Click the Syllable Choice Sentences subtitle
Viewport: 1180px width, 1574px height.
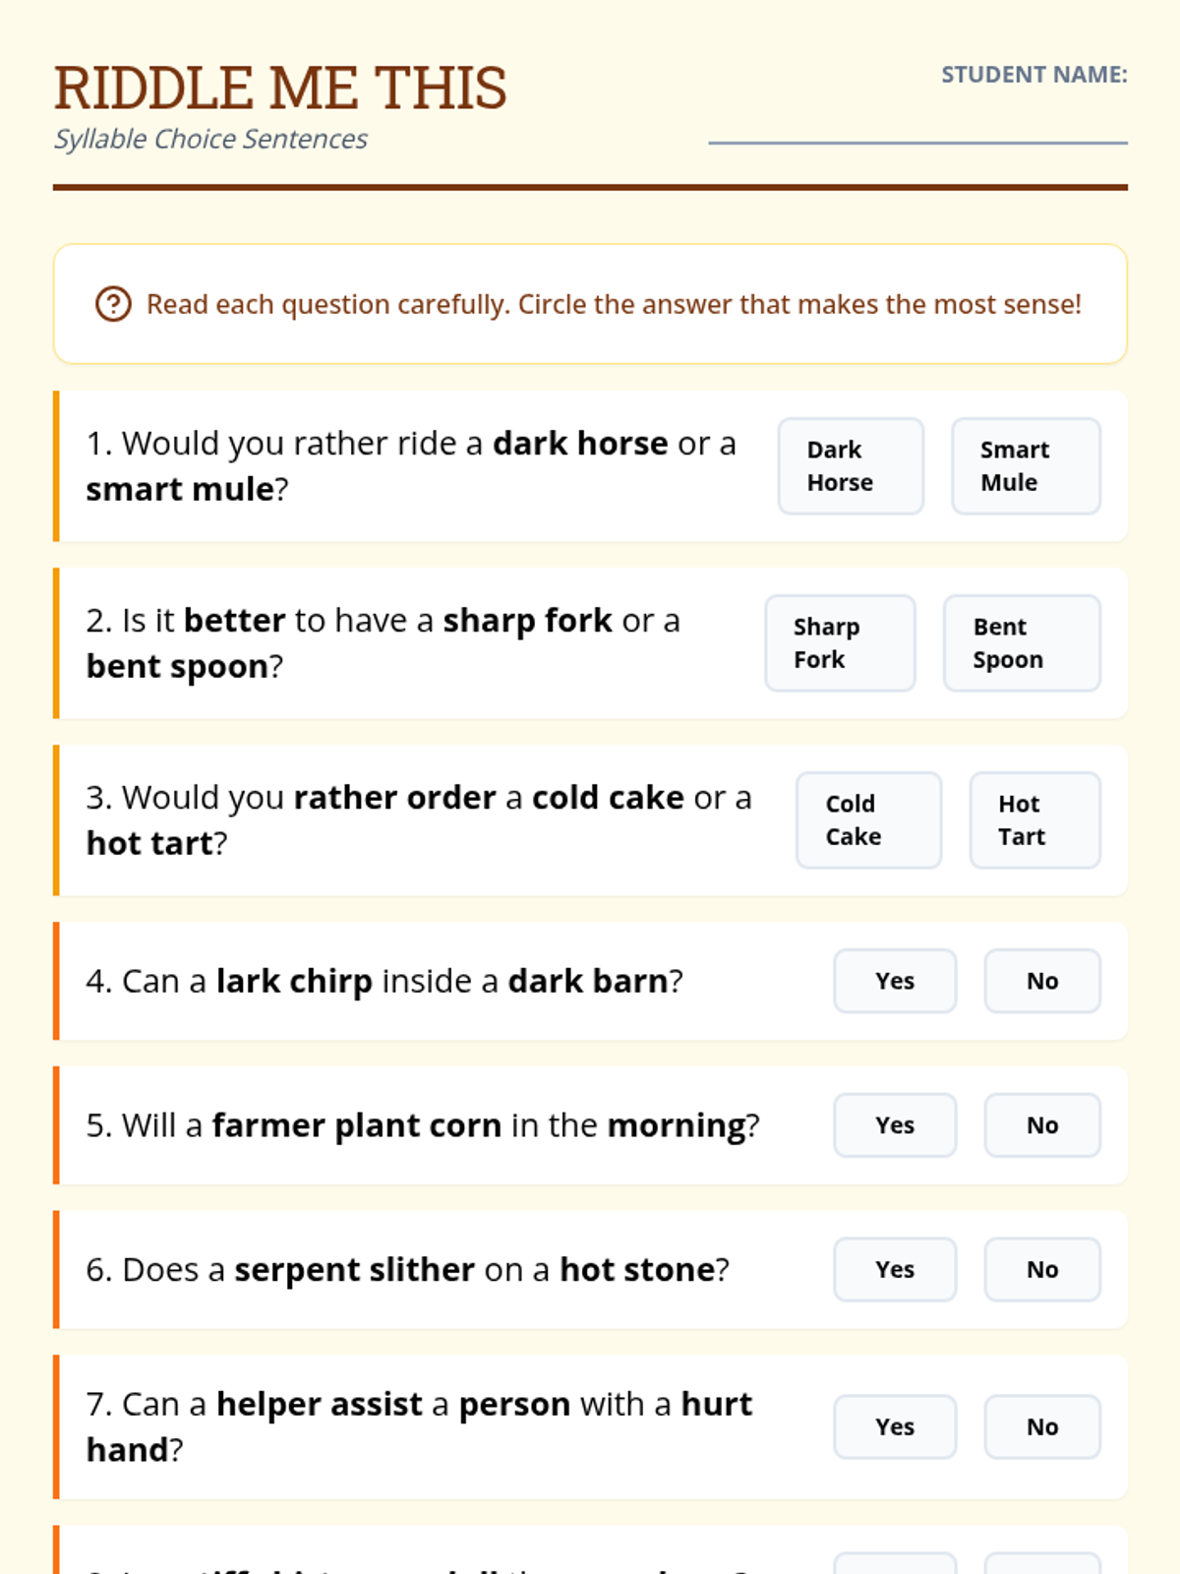[x=210, y=140]
